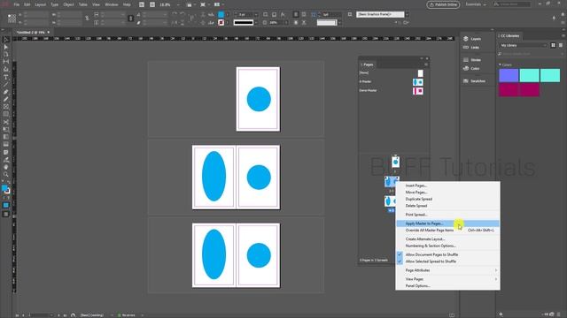Select the Free Transform tool
This screenshot has height=318, width=567.
[6, 130]
